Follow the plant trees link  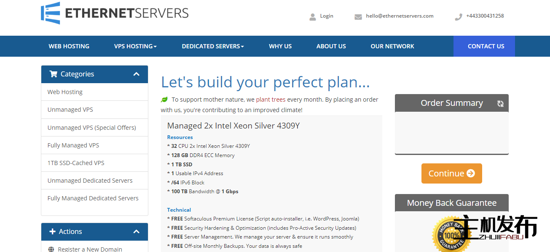pos(271,100)
